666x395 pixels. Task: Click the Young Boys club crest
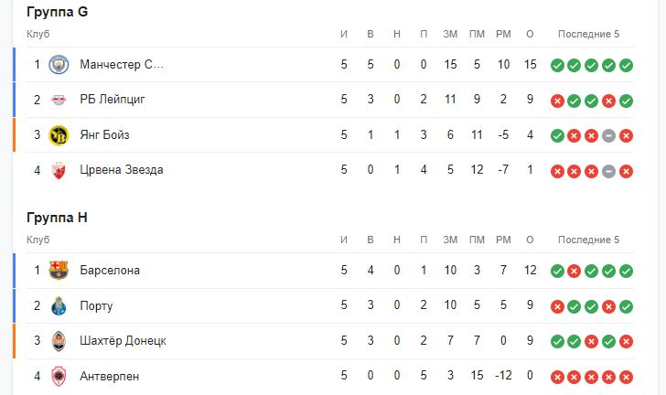pos(59,135)
